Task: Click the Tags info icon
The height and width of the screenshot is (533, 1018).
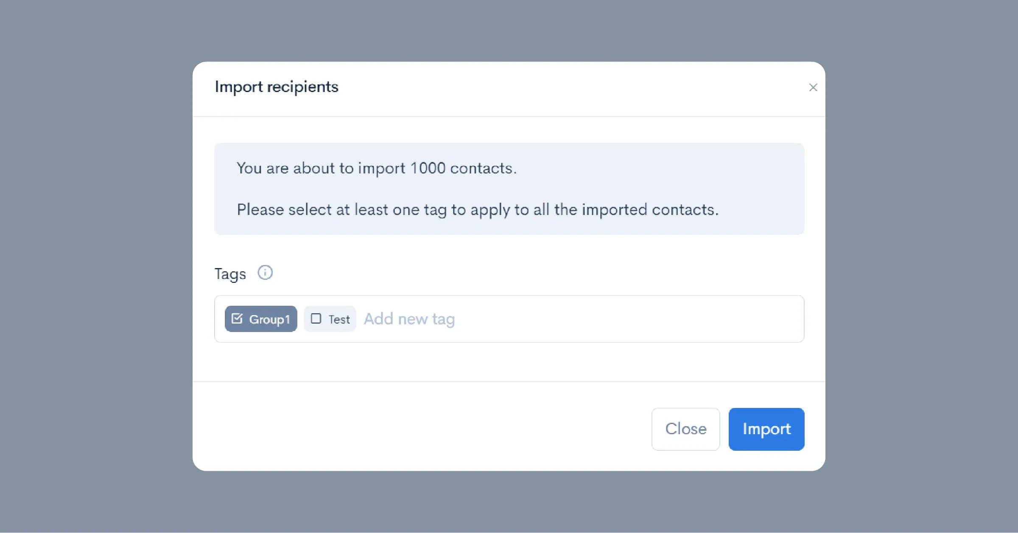Action: click(x=265, y=273)
